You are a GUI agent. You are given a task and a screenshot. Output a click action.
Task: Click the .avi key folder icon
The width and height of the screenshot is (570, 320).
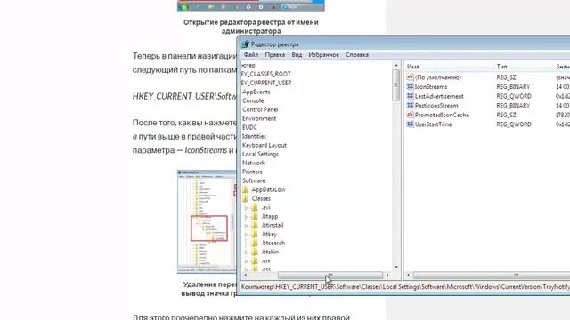[255, 207]
